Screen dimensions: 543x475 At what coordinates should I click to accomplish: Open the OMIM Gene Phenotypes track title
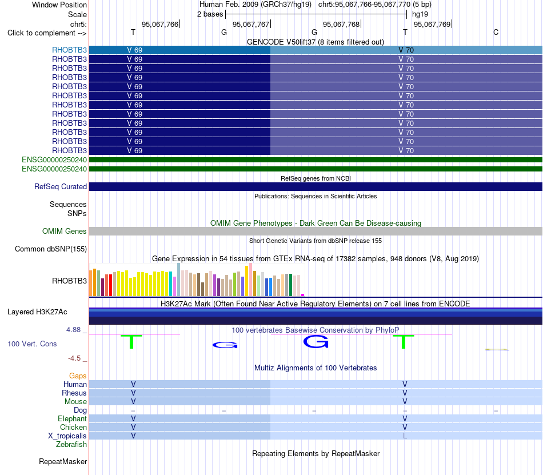(316, 223)
